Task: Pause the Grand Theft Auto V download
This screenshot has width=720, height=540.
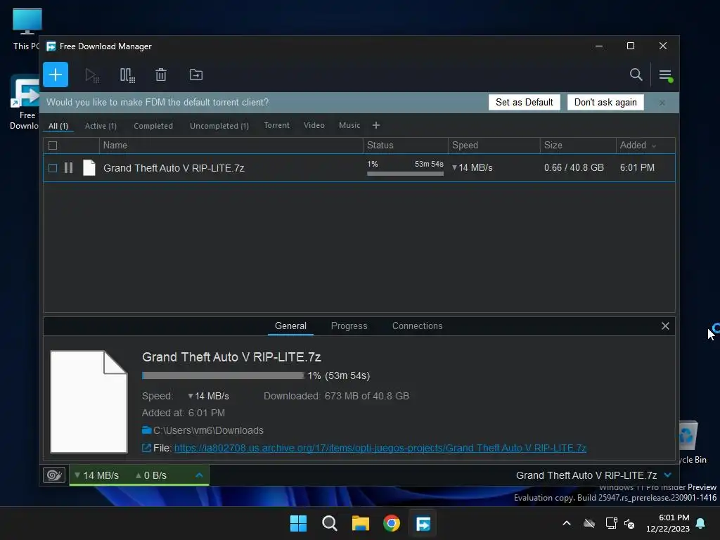Action: 68,168
